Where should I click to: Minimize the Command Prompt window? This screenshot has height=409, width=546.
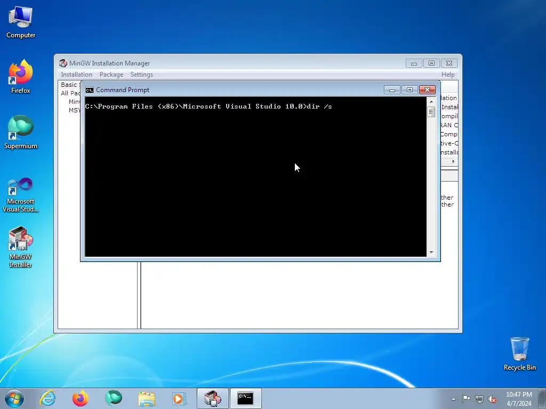click(x=392, y=90)
